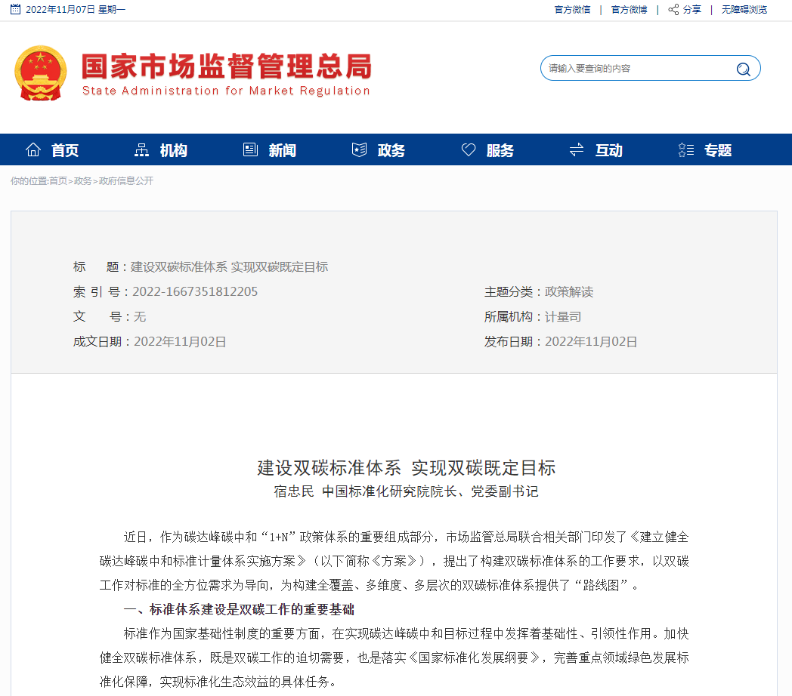Click the heart icon beside 服务
The width and height of the screenshot is (792, 696).
pyautogui.click(x=469, y=149)
